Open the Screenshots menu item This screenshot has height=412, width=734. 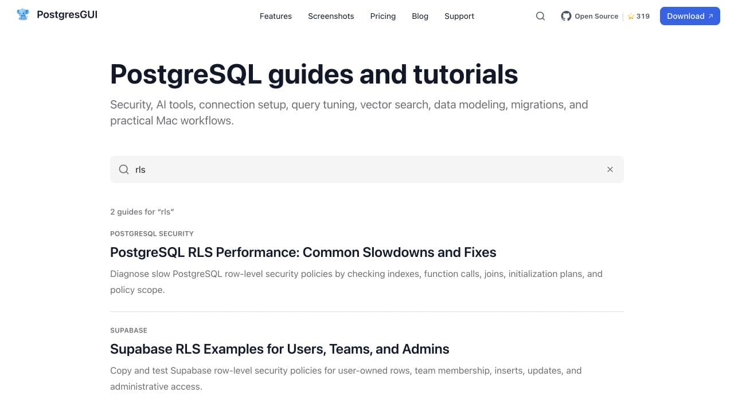(x=331, y=16)
